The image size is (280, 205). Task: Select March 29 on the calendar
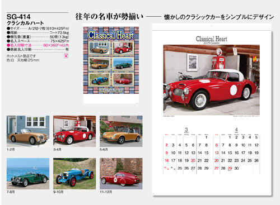[206, 168]
